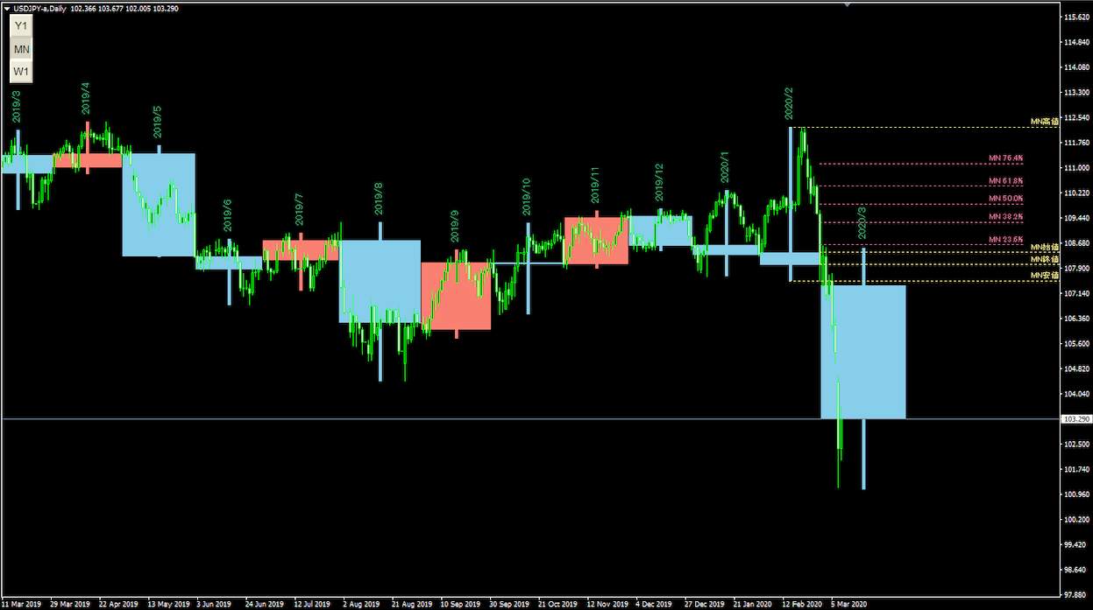Click the 5 Mar 2020 date label
1093x610 pixels.
coord(848,604)
